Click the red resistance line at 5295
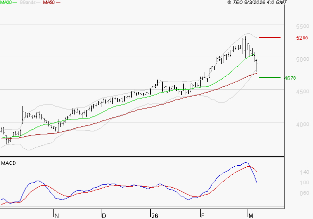The image size is (313, 219). point(270,37)
